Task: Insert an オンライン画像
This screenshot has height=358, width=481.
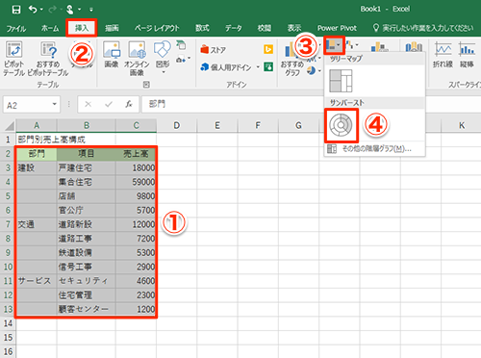Action: [x=137, y=59]
